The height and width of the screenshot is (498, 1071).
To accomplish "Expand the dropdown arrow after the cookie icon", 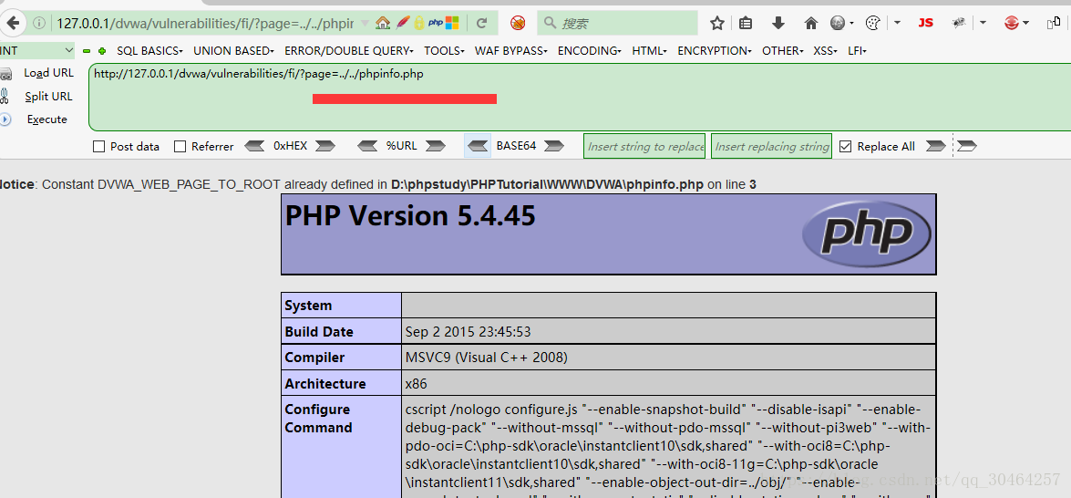I will (x=897, y=23).
